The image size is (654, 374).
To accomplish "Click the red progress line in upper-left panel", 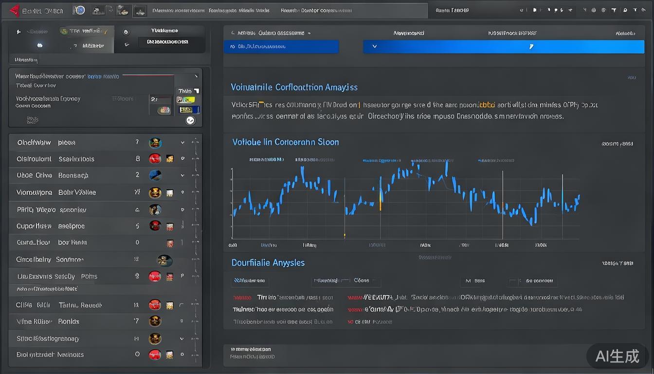I will click(x=147, y=75).
